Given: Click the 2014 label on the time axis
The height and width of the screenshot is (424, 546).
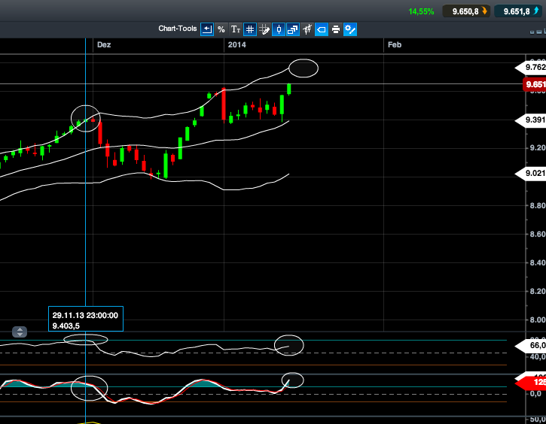Looking at the screenshot, I should pos(236,45).
